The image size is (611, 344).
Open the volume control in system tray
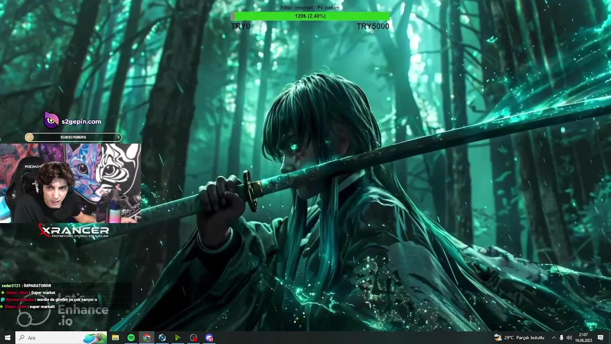tap(569, 338)
